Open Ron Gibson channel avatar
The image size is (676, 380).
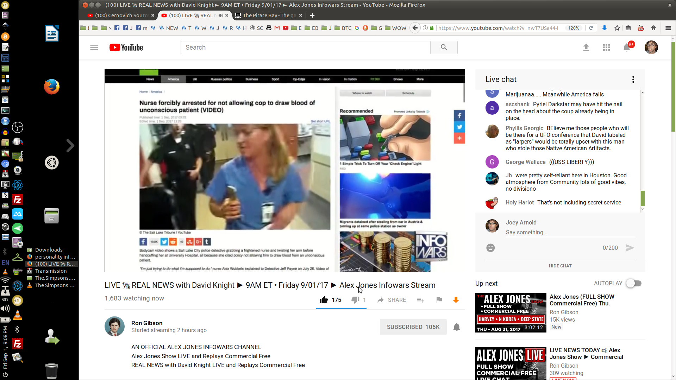pyautogui.click(x=114, y=326)
